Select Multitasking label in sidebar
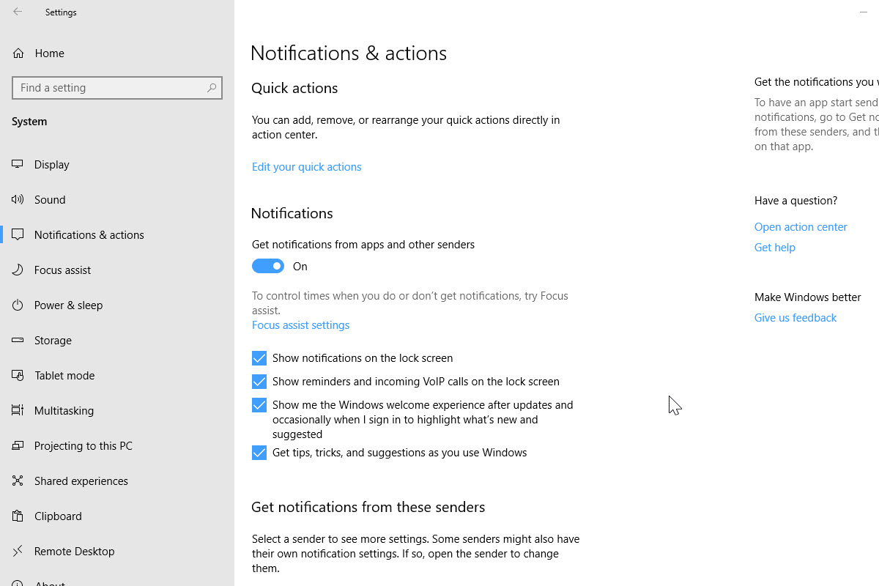This screenshot has width=879, height=586. pyautogui.click(x=64, y=410)
